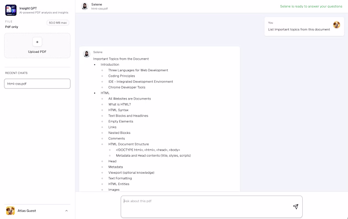Click the 50.0 MB max badge
Viewport: 348px width, 219px height.
coord(58,23)
